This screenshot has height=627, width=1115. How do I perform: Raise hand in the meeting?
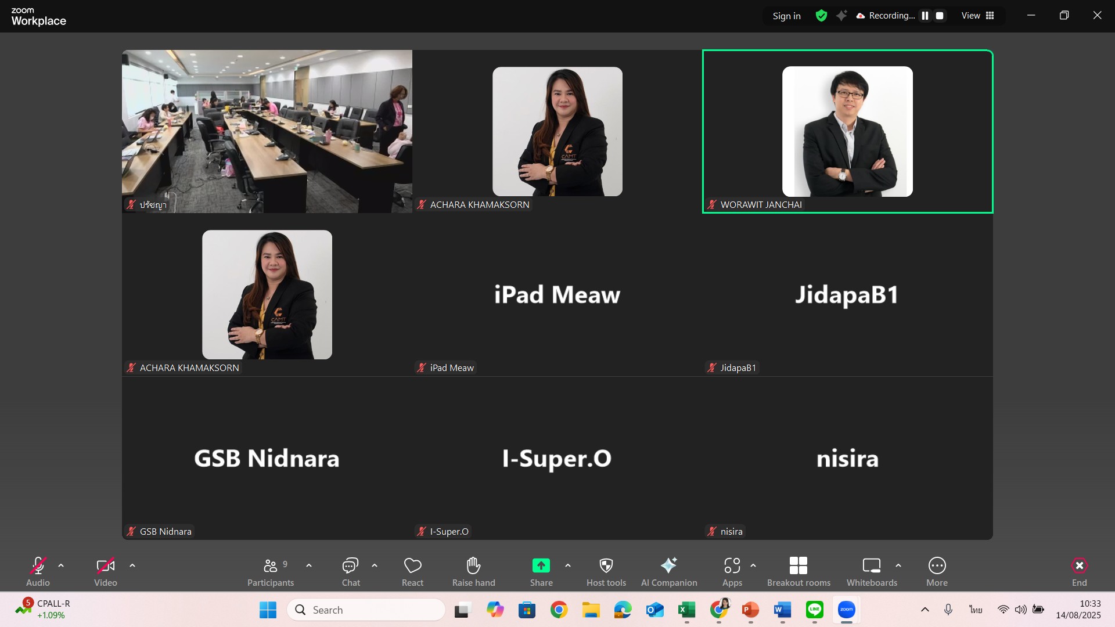(473, 572)
